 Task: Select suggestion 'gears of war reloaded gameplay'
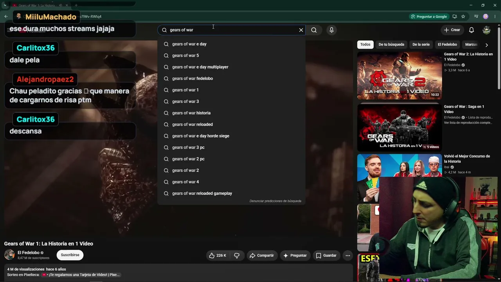click(231, 193)
